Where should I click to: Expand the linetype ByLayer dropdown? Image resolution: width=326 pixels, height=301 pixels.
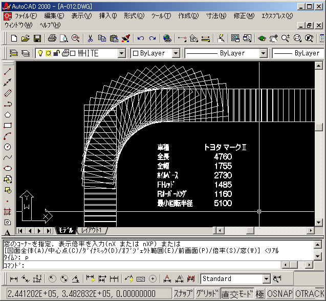[x=263, y=53]
